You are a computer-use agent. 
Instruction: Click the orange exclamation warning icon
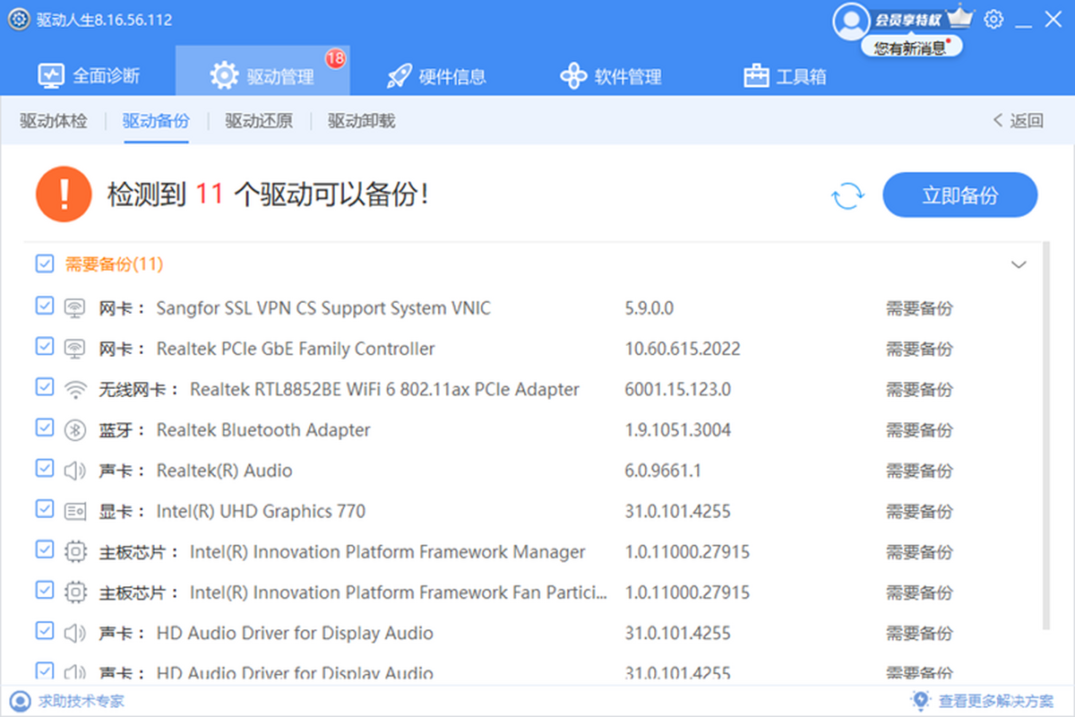click(64, 194)
